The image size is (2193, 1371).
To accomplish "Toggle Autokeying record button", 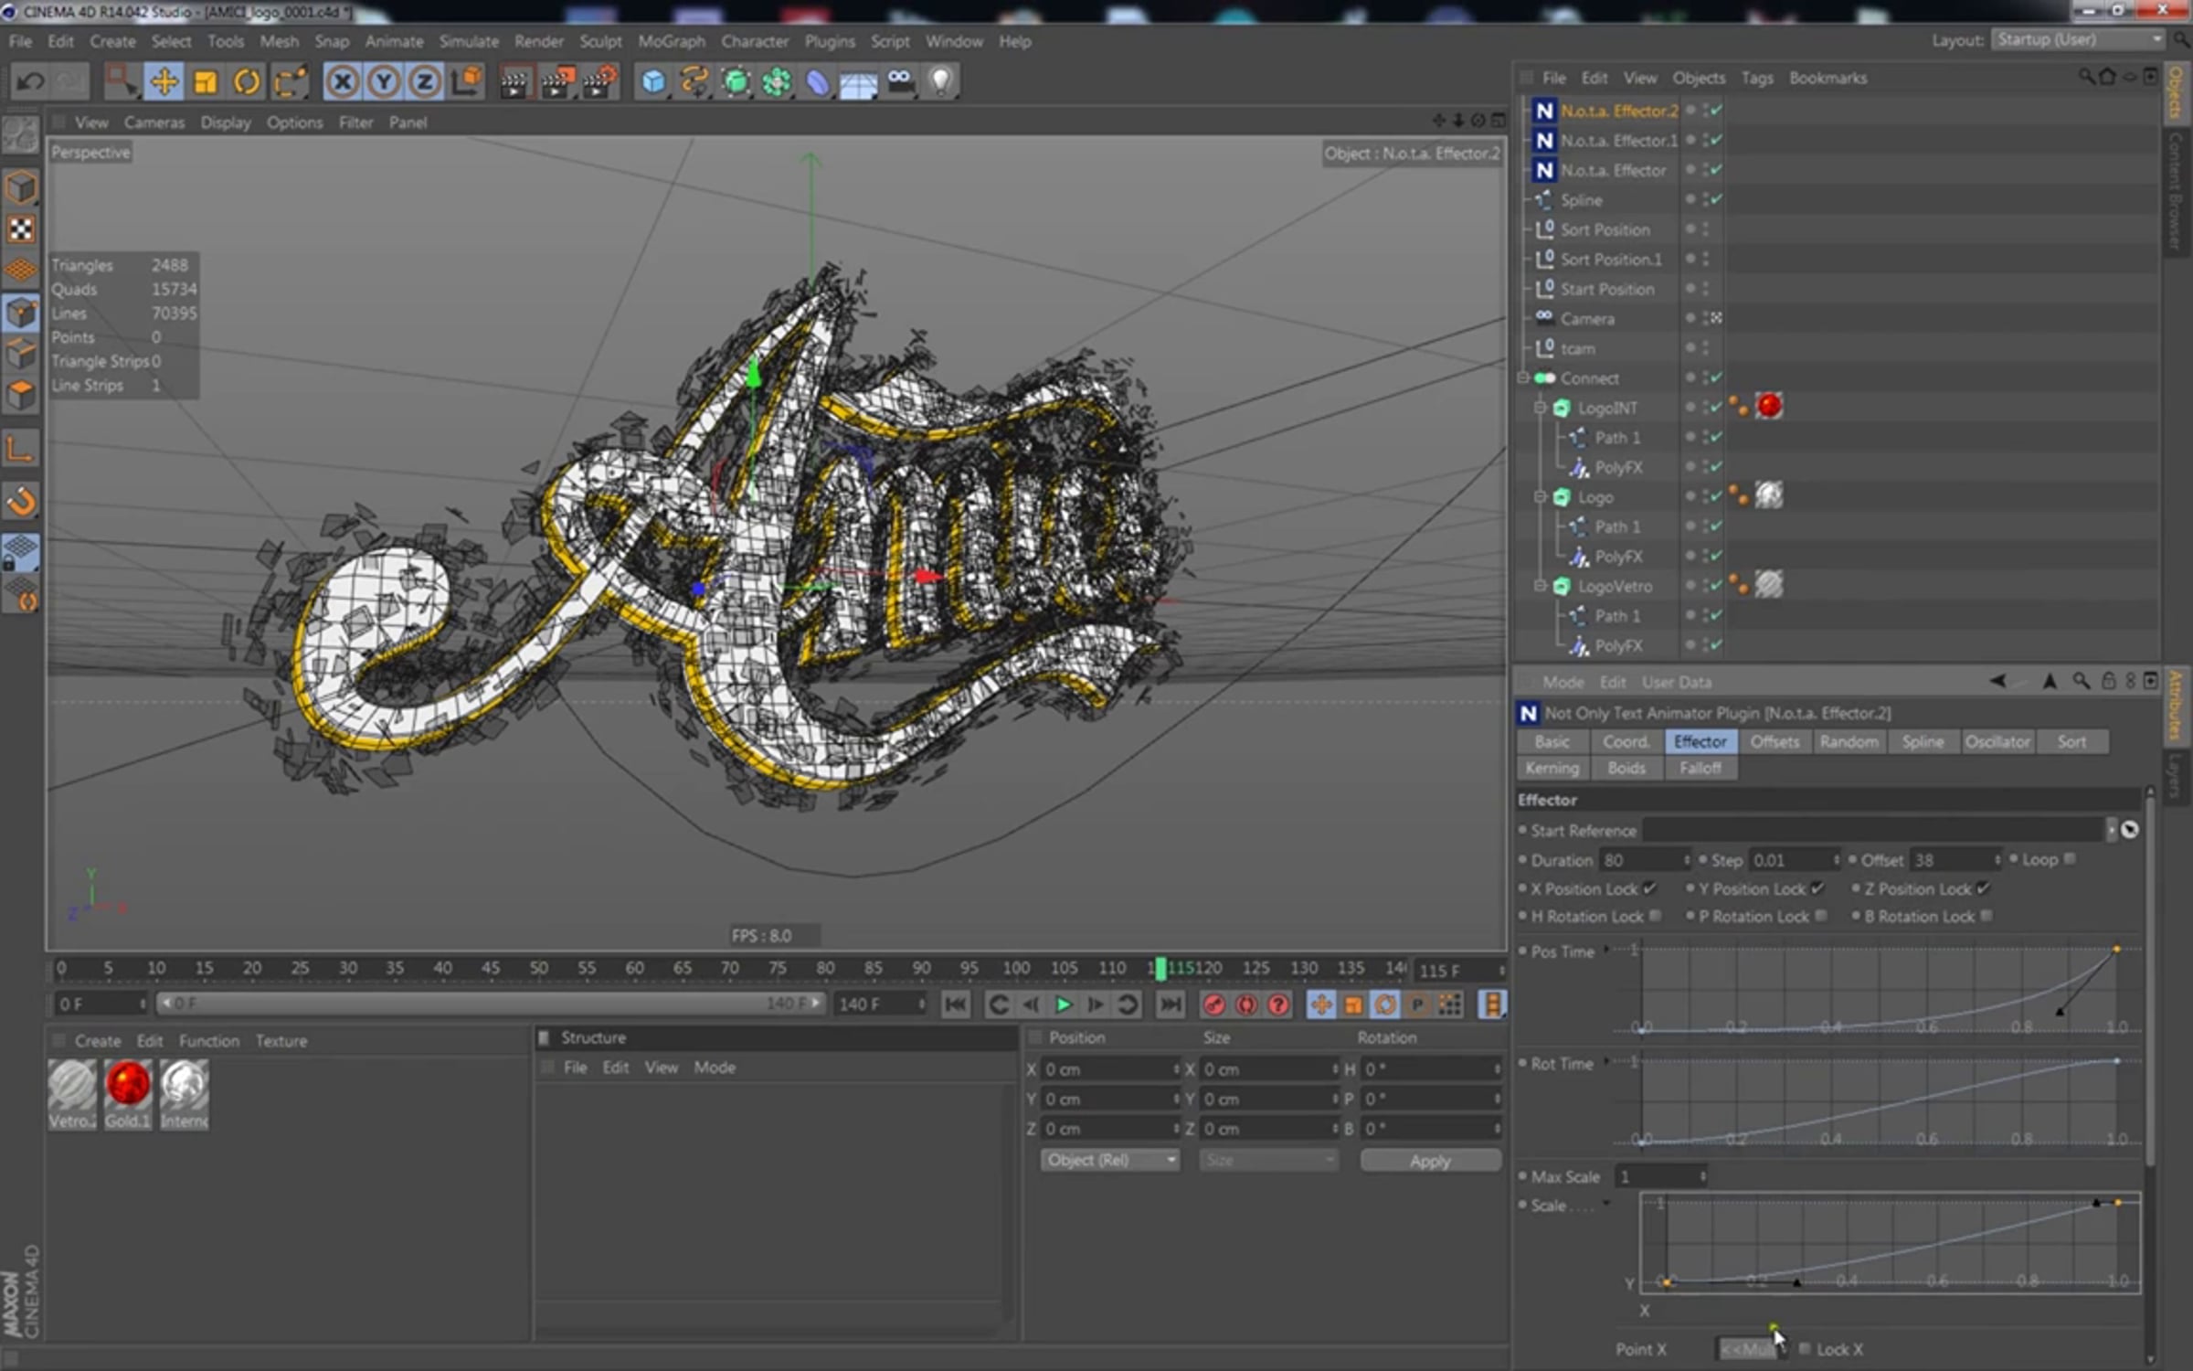I will point(1246,1004).
